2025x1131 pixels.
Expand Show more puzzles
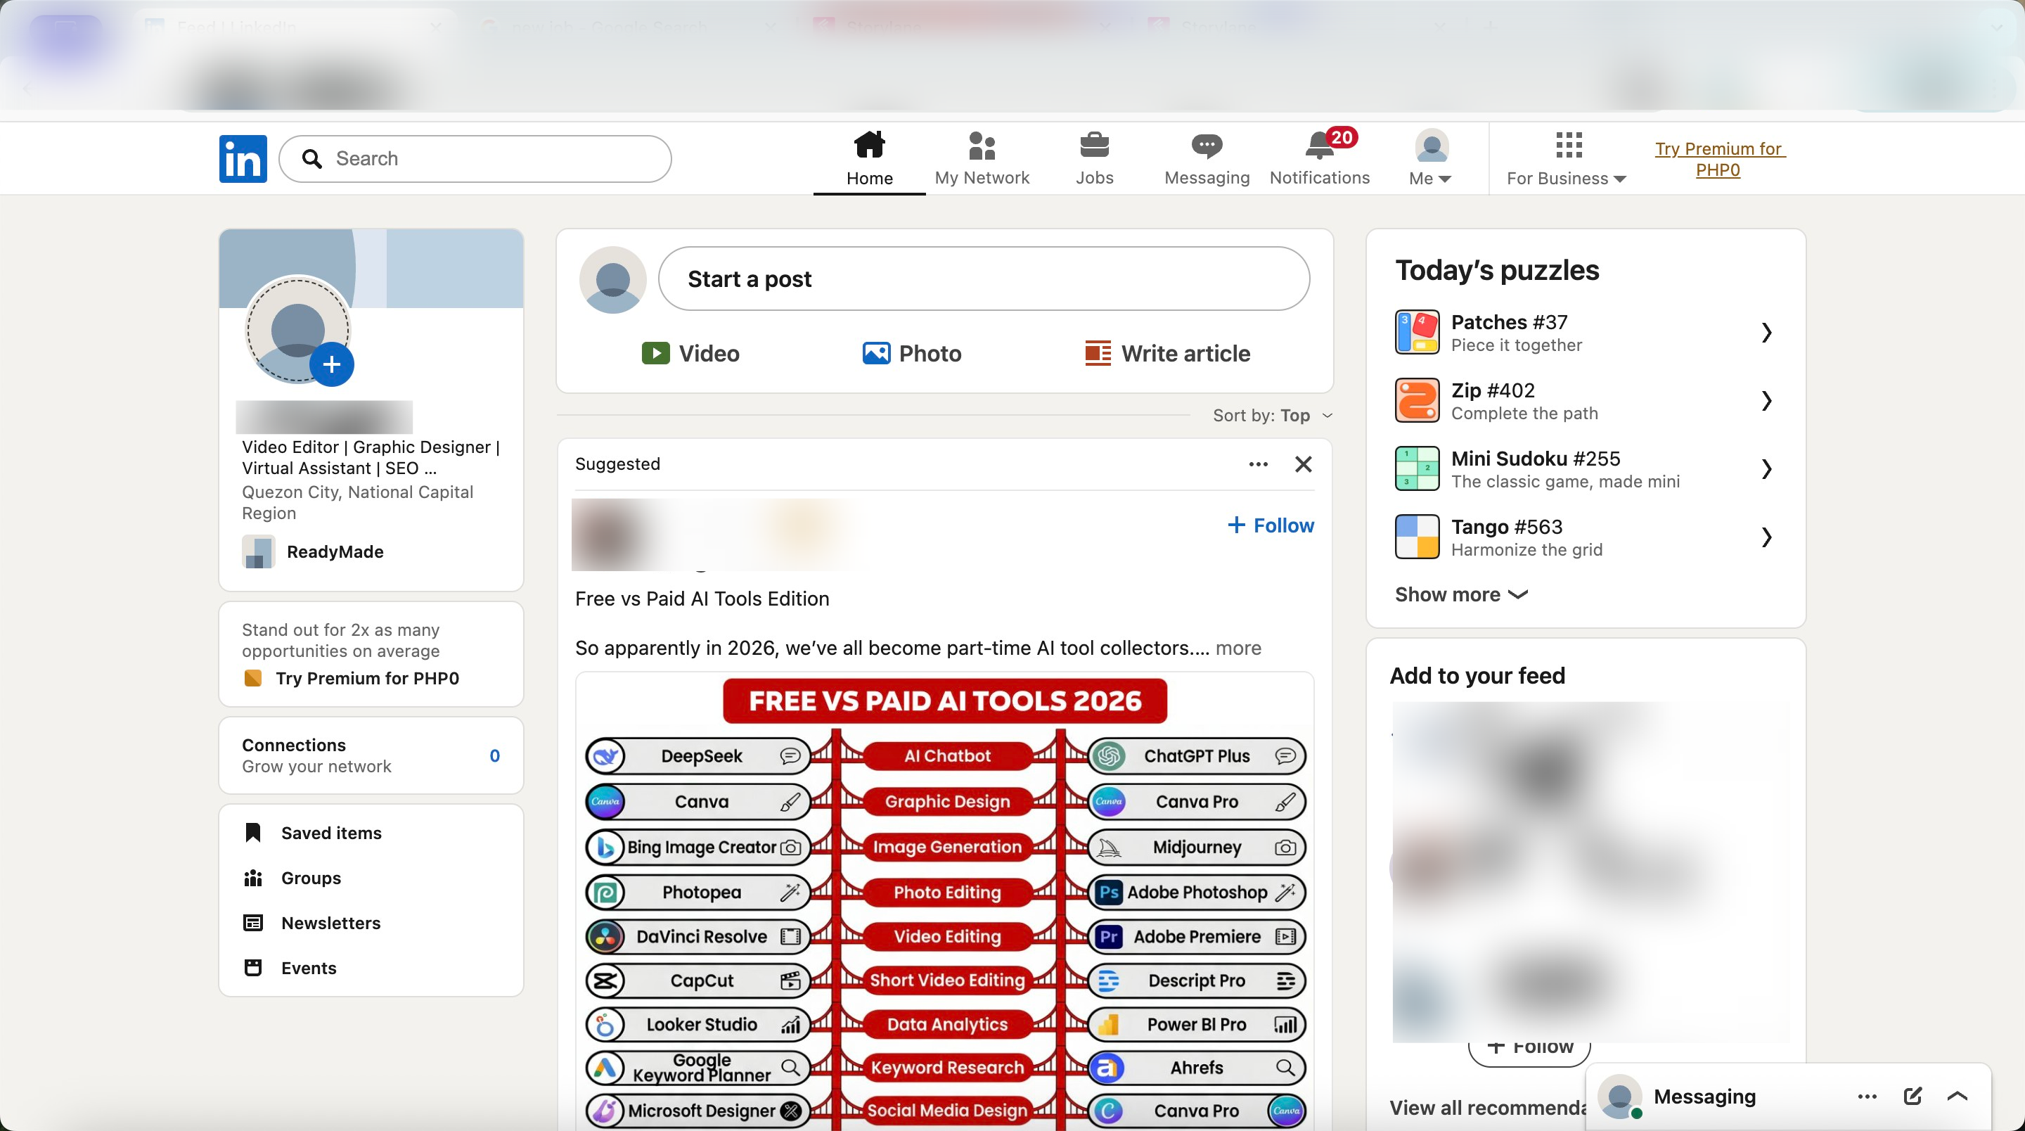coord(1461,594)
